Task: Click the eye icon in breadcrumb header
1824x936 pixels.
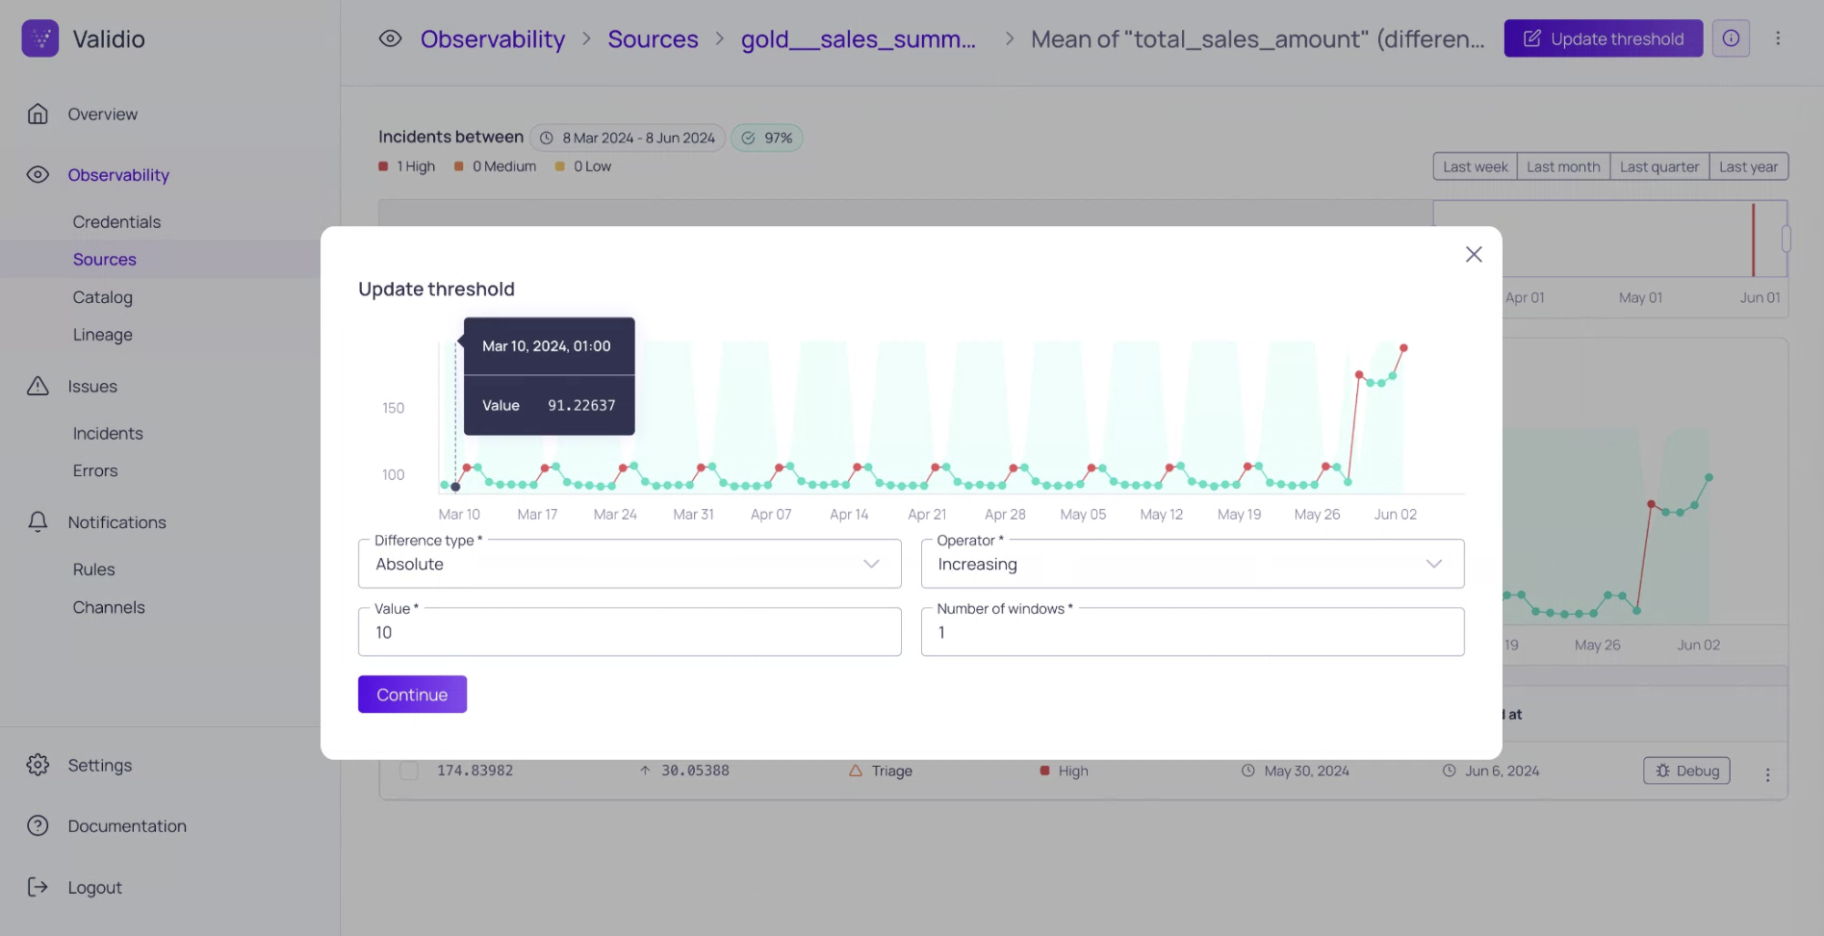Action: click(390, 39)
